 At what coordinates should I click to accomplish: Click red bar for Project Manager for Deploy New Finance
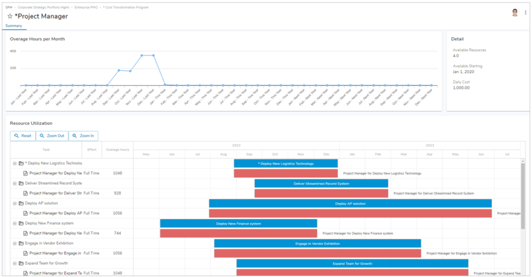coord(238,233)
